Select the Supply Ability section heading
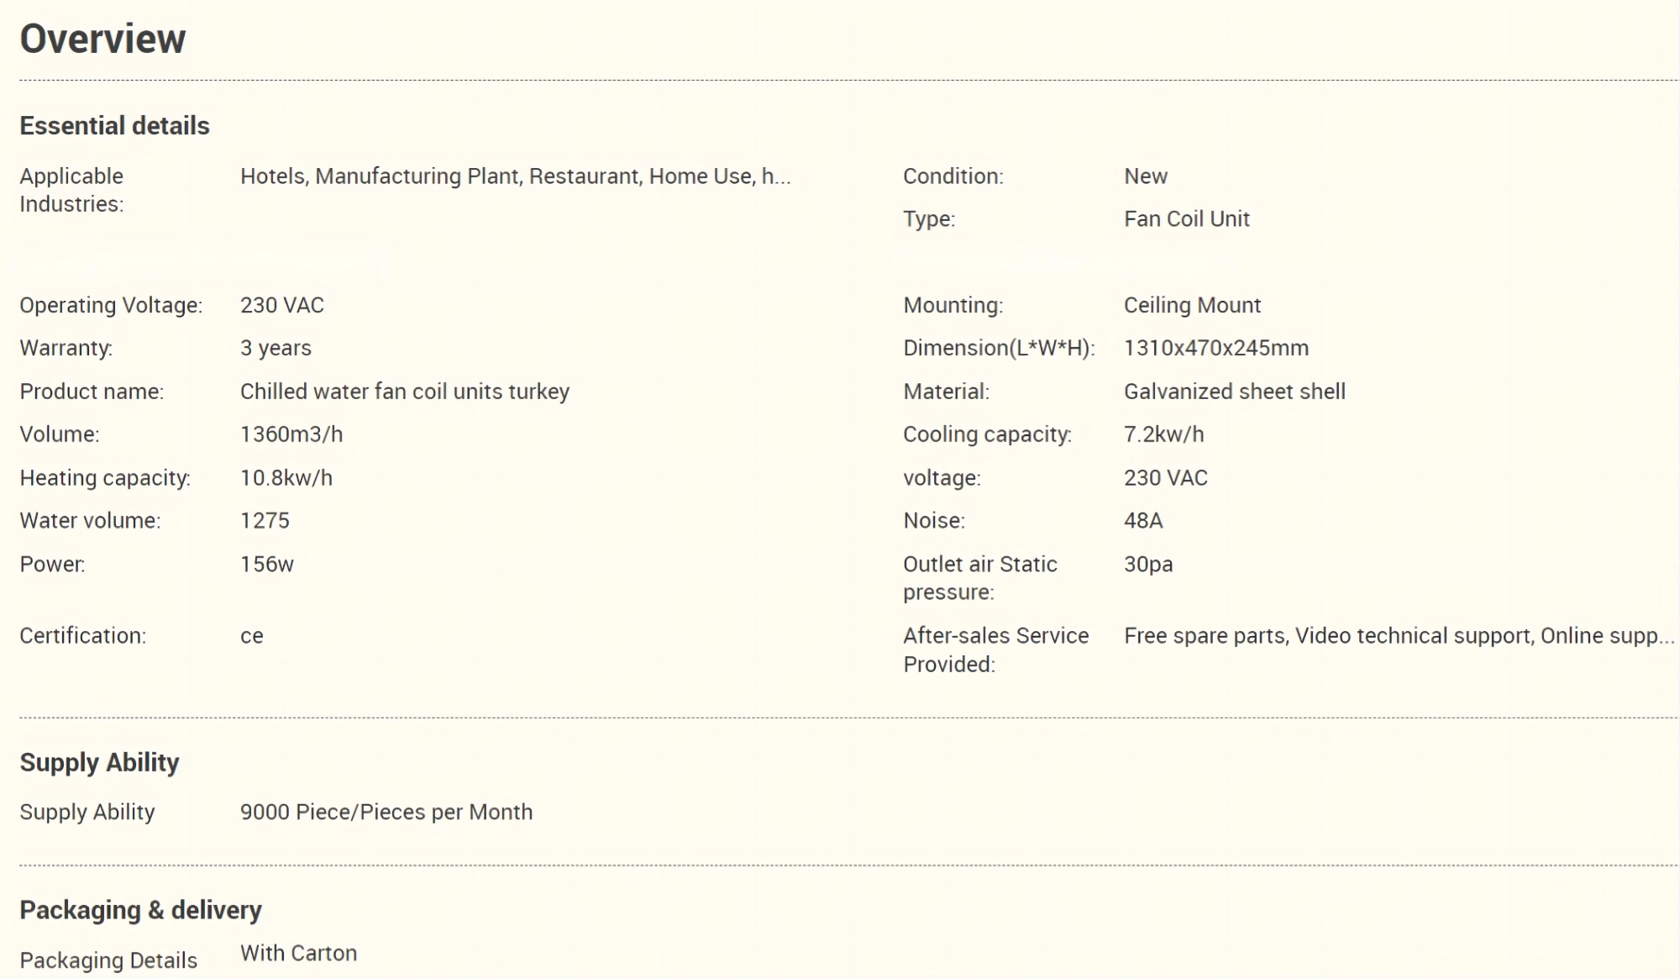 click(x=99, y=762)
